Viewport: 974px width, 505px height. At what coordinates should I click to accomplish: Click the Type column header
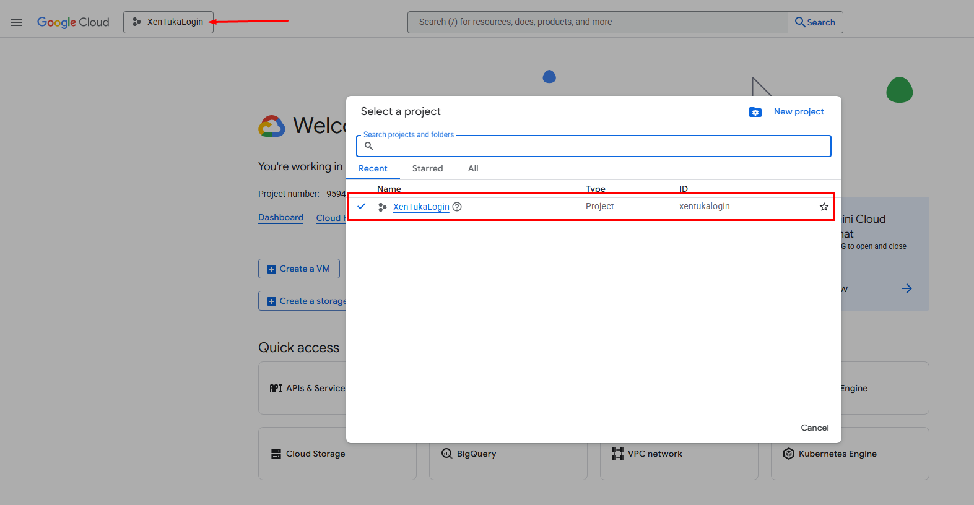(596, 189)
